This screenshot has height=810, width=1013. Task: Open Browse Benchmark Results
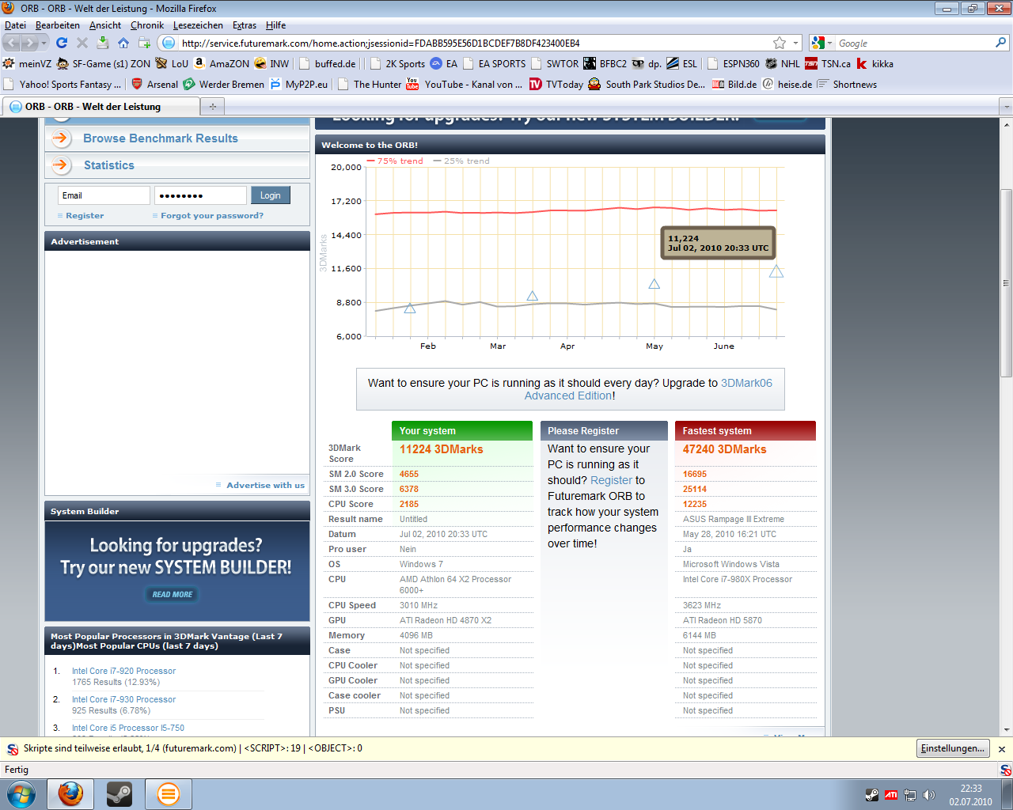click(161, 138)
